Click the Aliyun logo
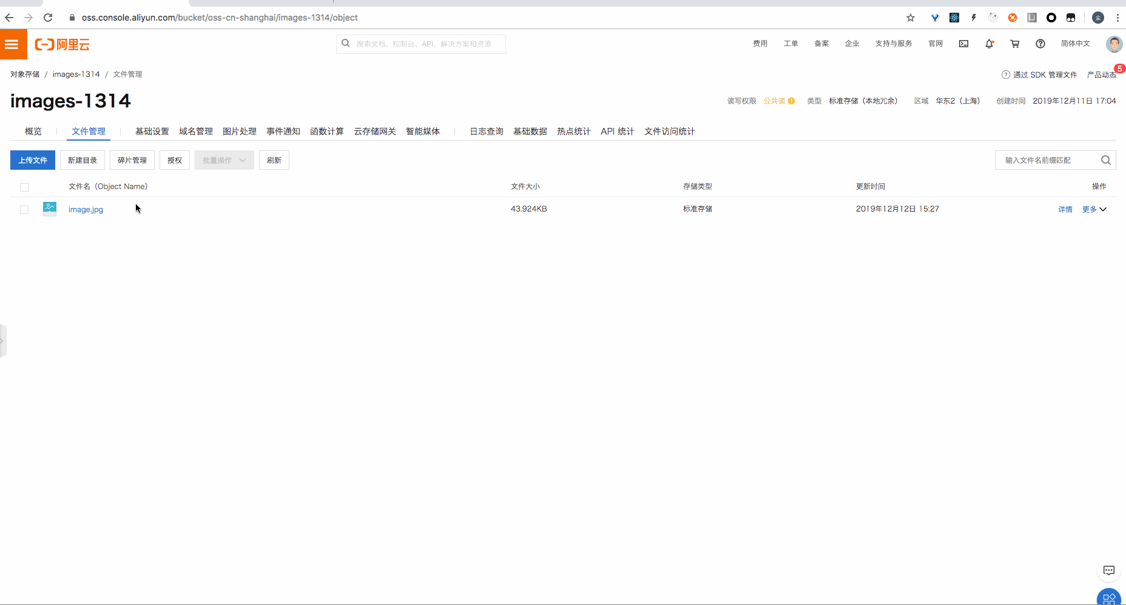Image resolution: width=1126 pixels, height=605 pixels. coord(62,44)
